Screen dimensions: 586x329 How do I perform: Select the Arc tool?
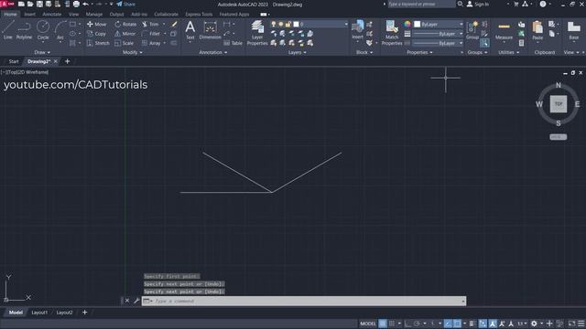(x=60, y=30)
